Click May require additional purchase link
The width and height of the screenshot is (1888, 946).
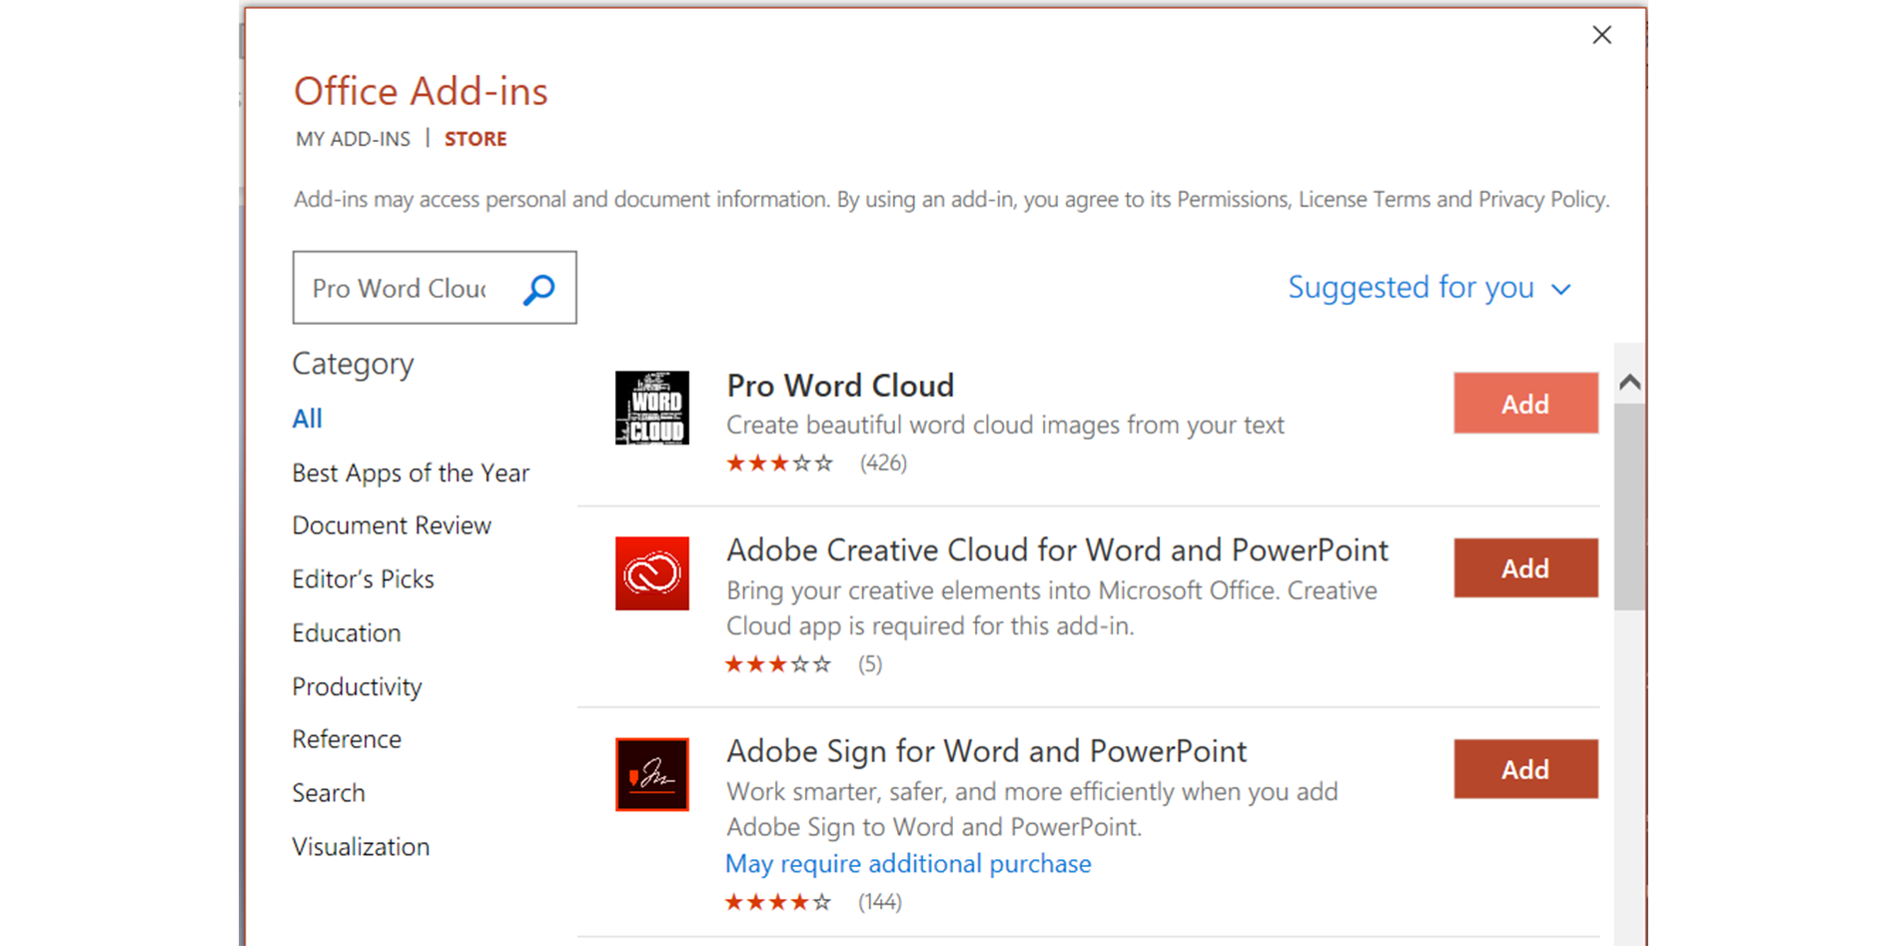pyautogui.click(x=908, y=863)
